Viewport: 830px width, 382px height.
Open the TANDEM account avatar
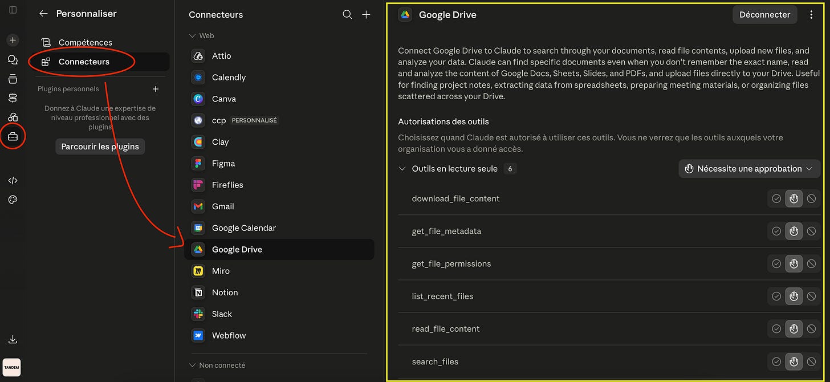click(11, 368)
